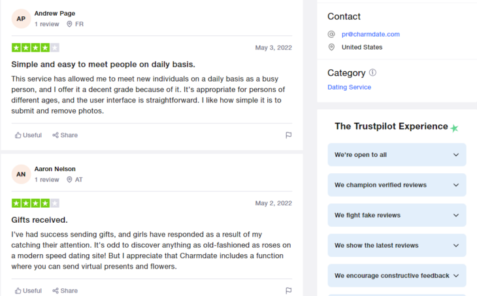Flag Aaron Nelson's review

[288, 290]
